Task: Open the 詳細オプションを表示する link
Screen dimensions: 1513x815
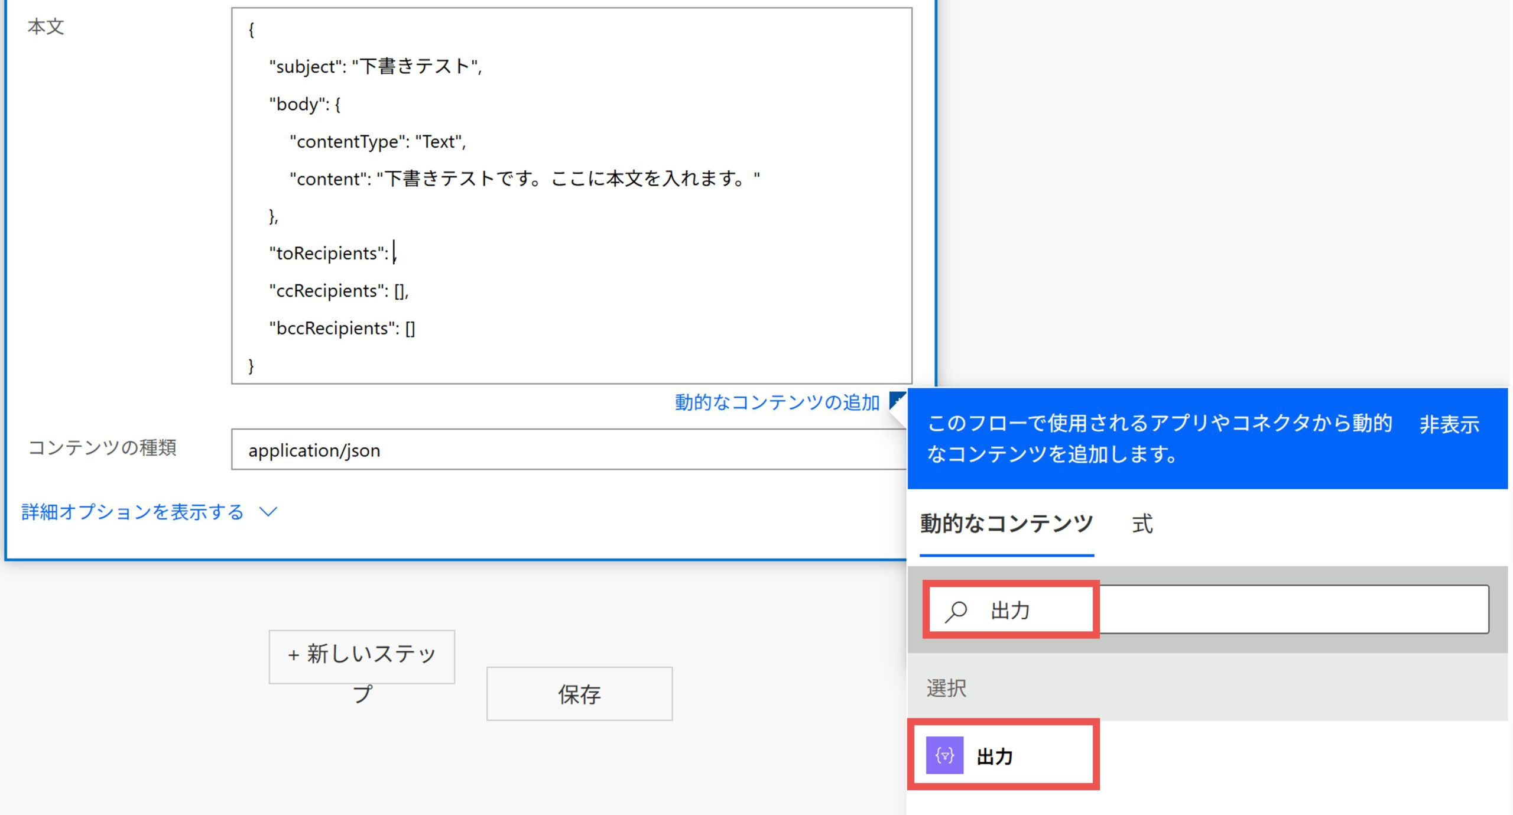Action: pyautogui.click(x=132, y=512)
